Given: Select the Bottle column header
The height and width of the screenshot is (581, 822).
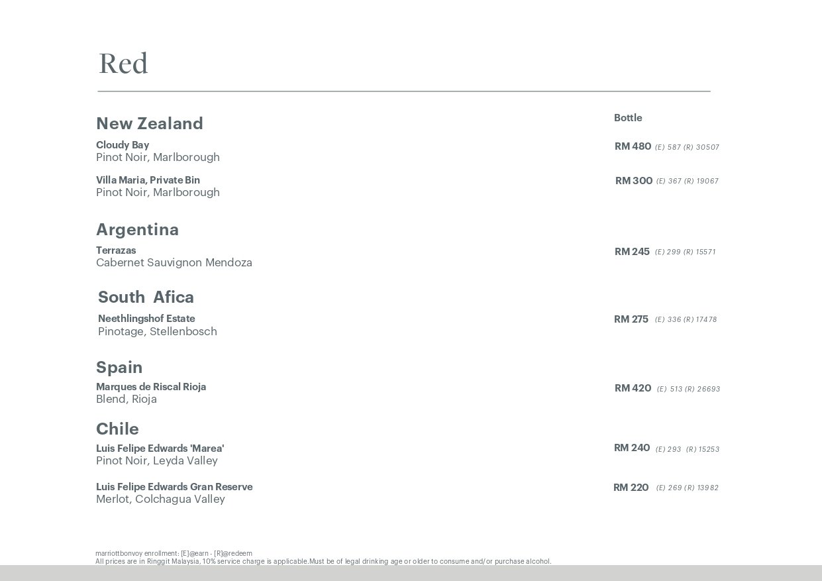Looking at the screenshot, I should (x=628, y=118).
